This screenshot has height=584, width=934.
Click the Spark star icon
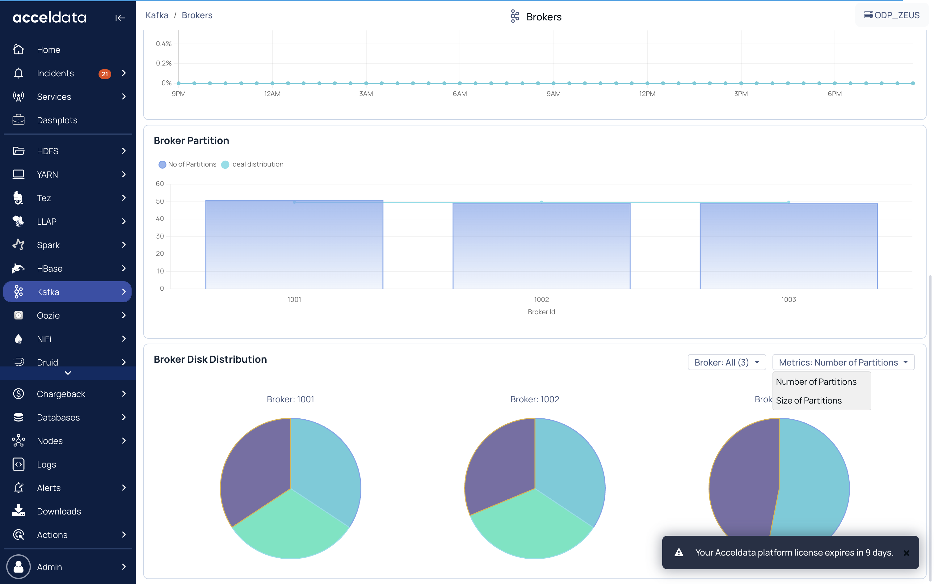tap(19, 244)
